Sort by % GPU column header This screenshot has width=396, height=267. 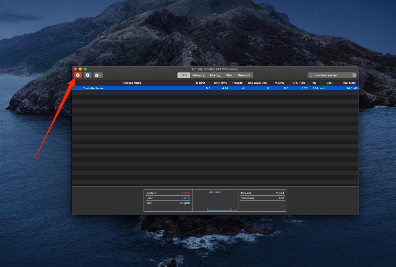tap(279, 83)
